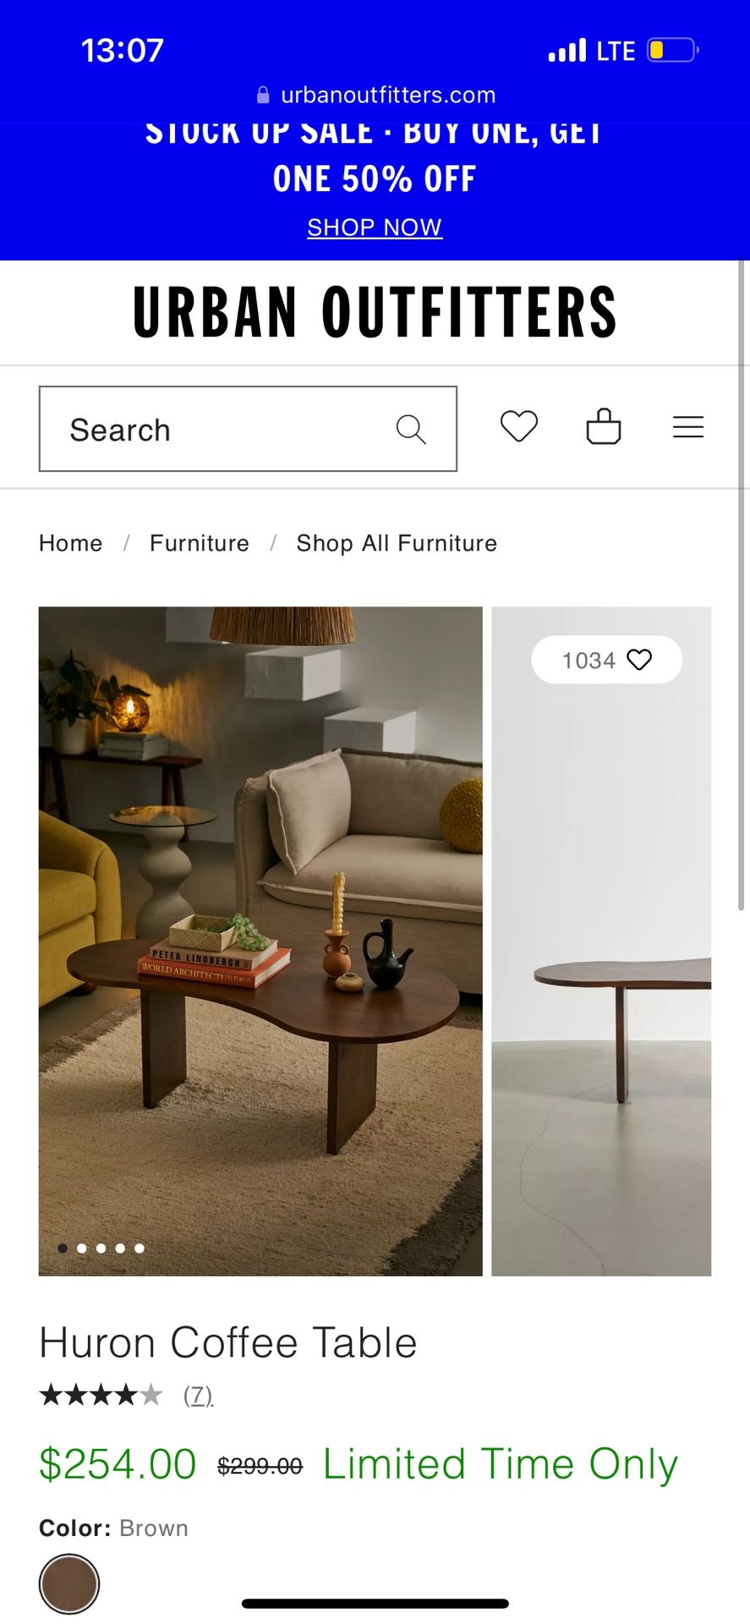Open the main coffee table lifestyle photo
The height and width of the screenshot is (1624, 750).
(x=260, y=941)
